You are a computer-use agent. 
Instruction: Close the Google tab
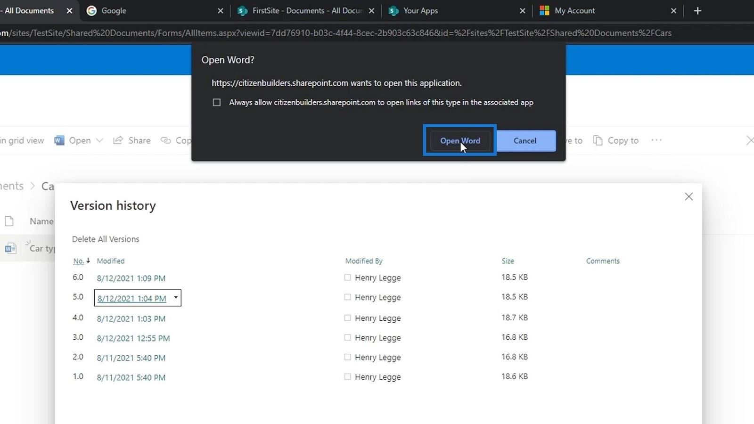click(220, 10)
